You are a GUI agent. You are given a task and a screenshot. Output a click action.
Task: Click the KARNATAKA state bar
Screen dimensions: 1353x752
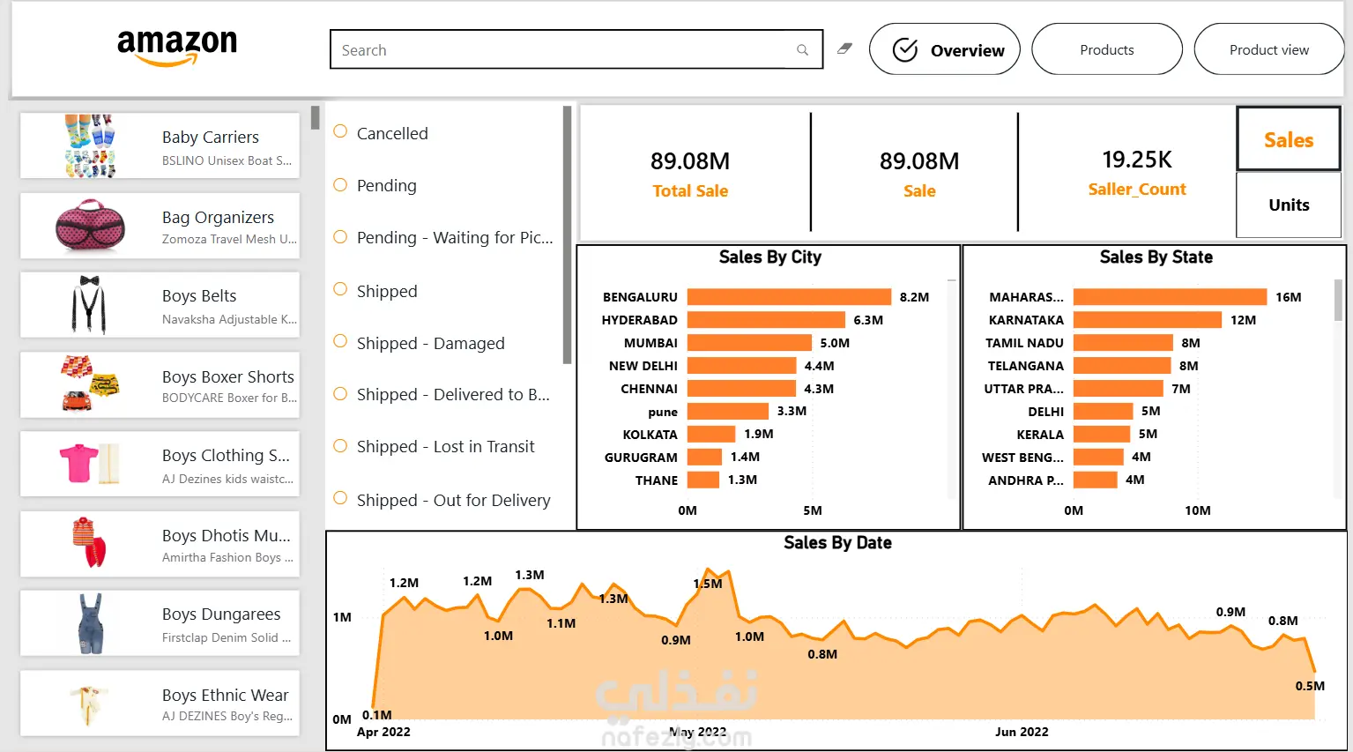(1148, 320)
